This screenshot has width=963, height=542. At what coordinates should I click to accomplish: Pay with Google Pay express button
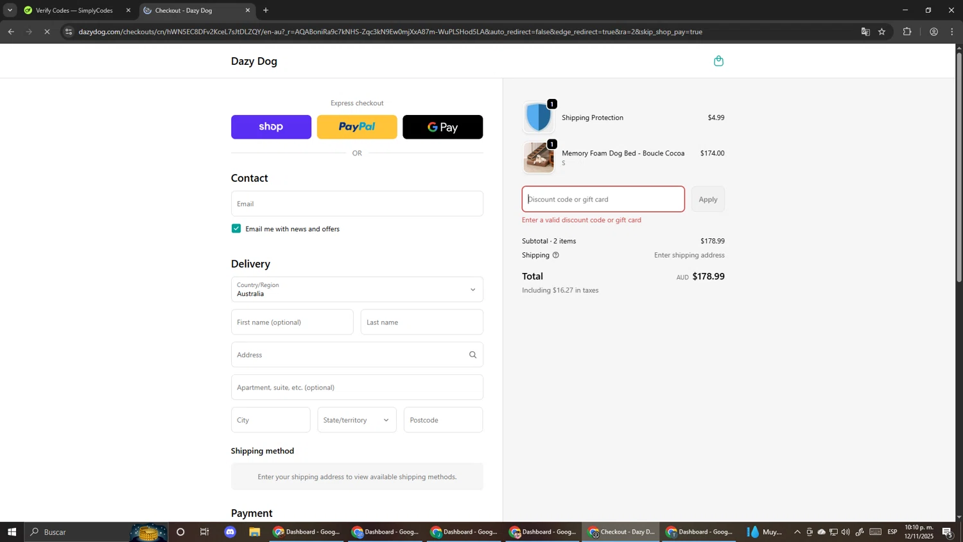[443, 127]
